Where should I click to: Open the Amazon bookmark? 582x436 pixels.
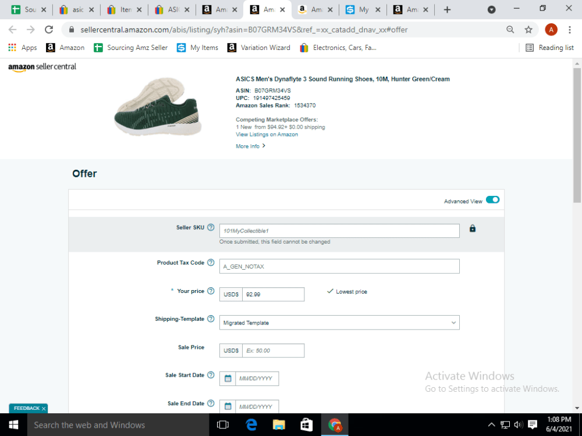point(65,48)
